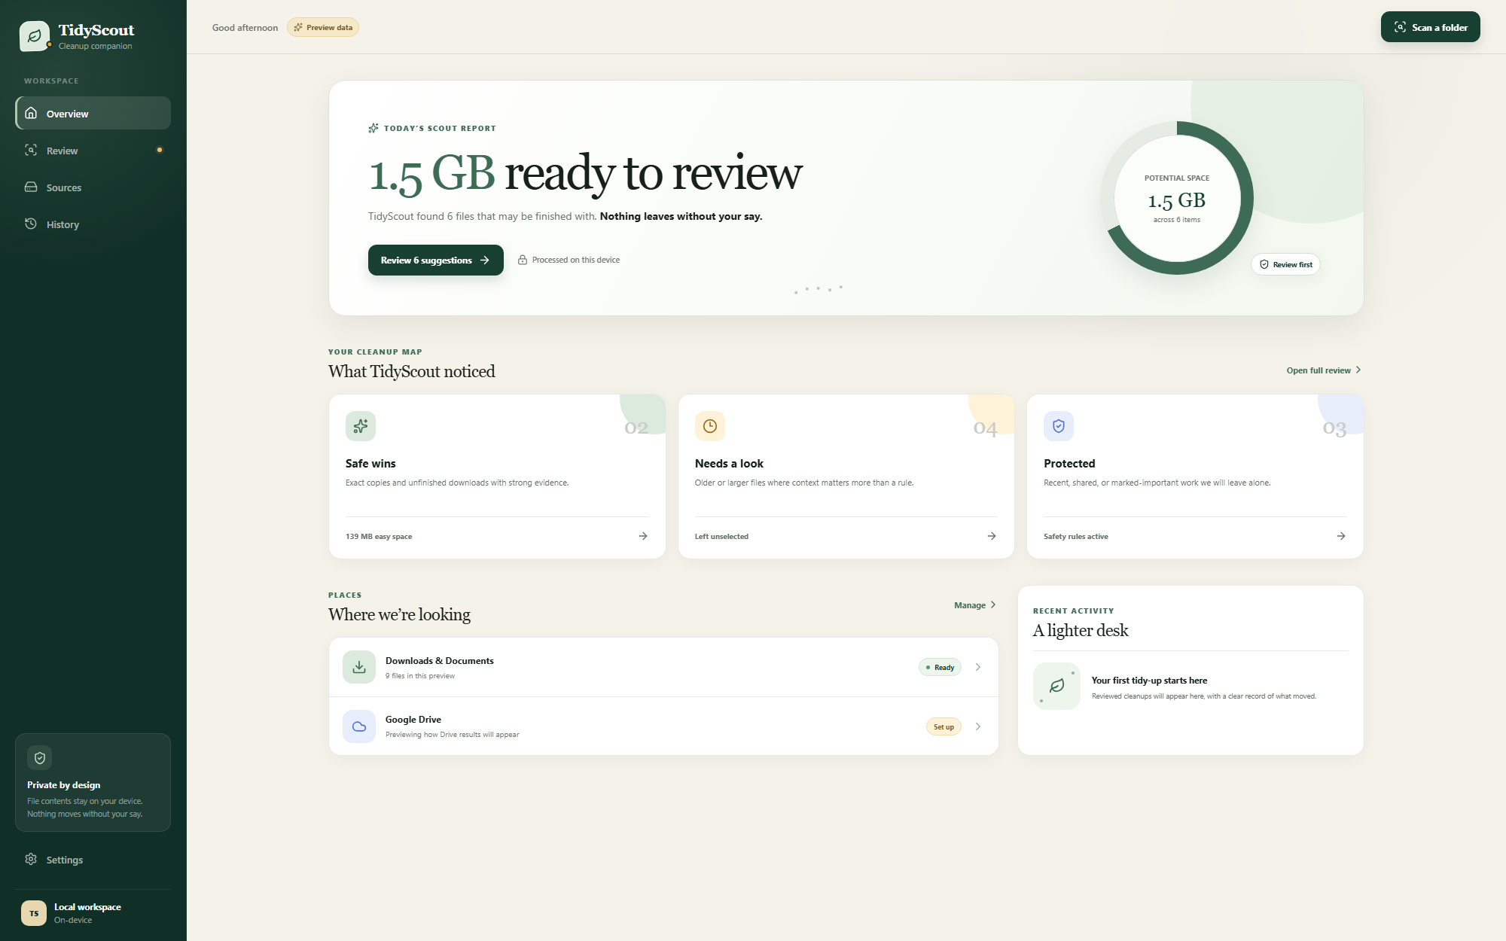Open History in the sidebar
The image size is (1506, 941).
coord(93,224)
